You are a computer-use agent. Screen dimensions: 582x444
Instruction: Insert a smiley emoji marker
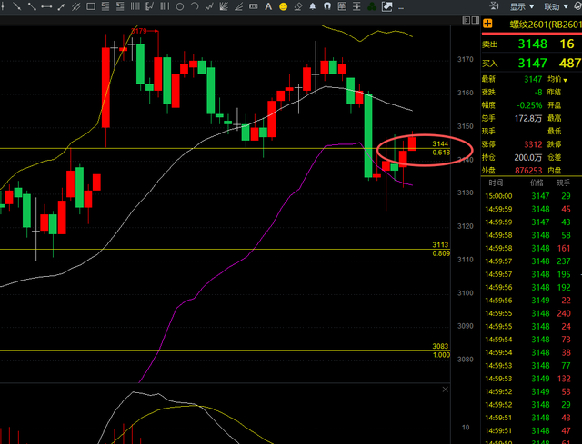tap(283, 6)
